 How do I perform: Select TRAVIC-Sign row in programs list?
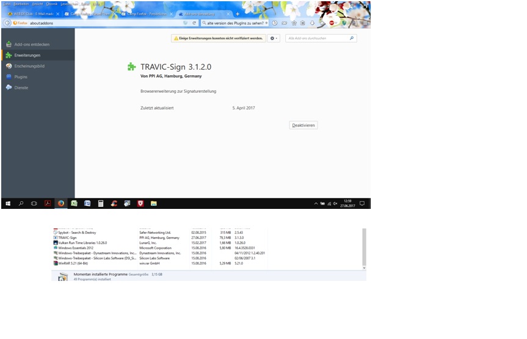159,238
